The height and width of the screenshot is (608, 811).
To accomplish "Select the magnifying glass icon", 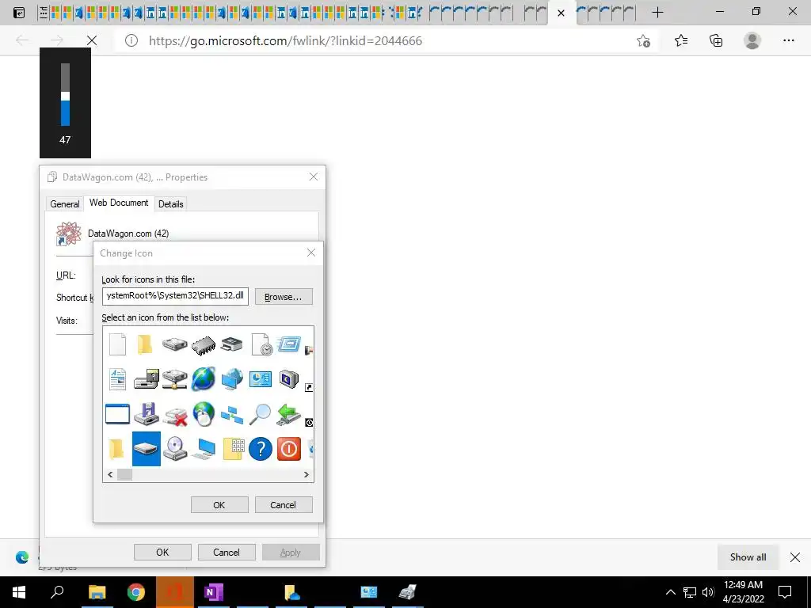I will (260, 415).
